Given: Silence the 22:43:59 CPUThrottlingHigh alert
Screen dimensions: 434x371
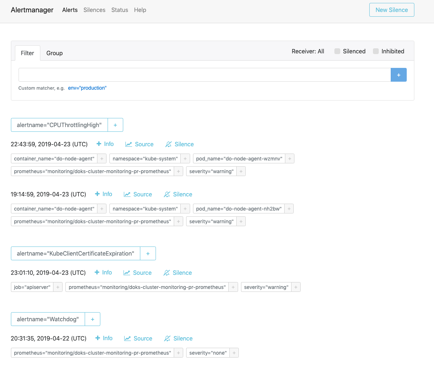Looking at the screenshot, I should click(179, 144).
